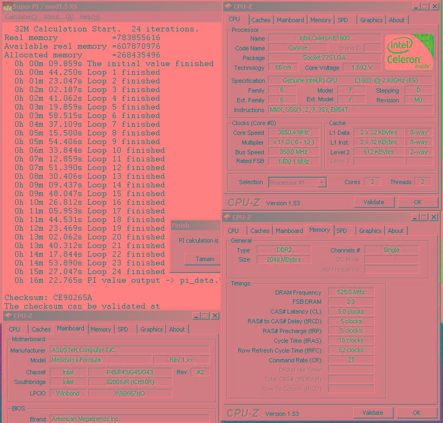Minimize the Mainboard CPU-Z window
This screenshot has width=443, height=423.
[x=196, y=316]
